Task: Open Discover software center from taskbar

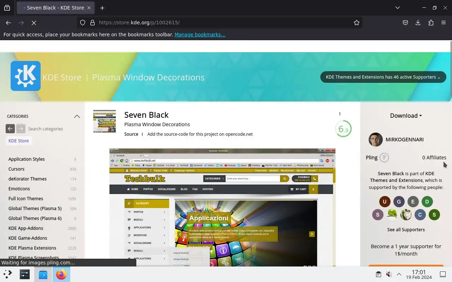Action: tap(43, 274)
